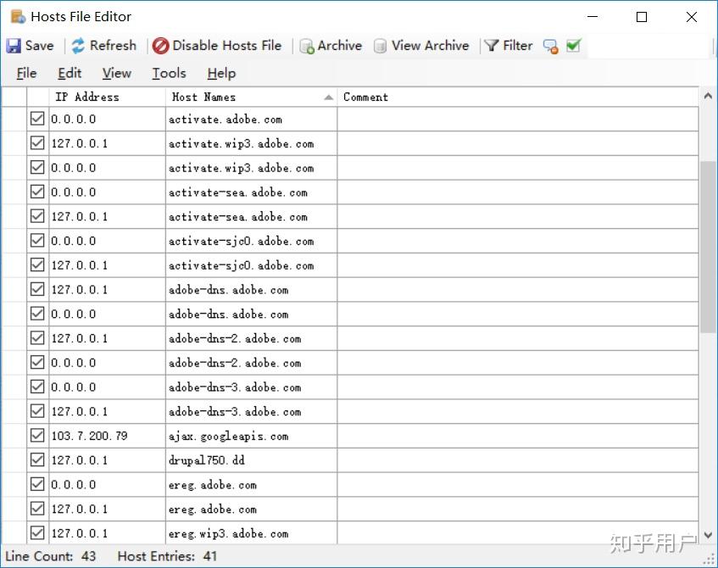Click the View Archive database icon
The width and height of the screenshot is (718, 568).
[380, 47]
